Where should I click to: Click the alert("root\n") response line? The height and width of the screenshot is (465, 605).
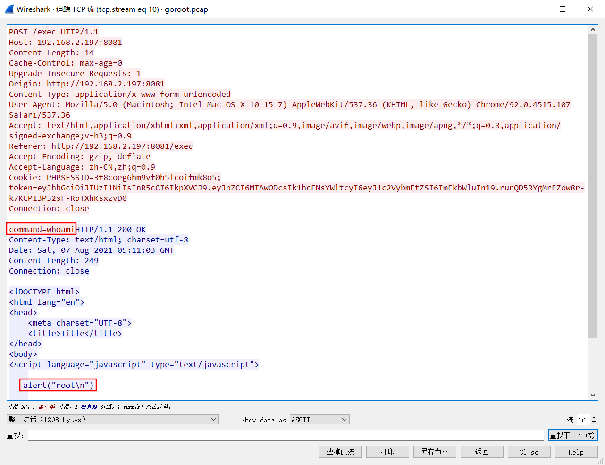click(x=59, y=385)
